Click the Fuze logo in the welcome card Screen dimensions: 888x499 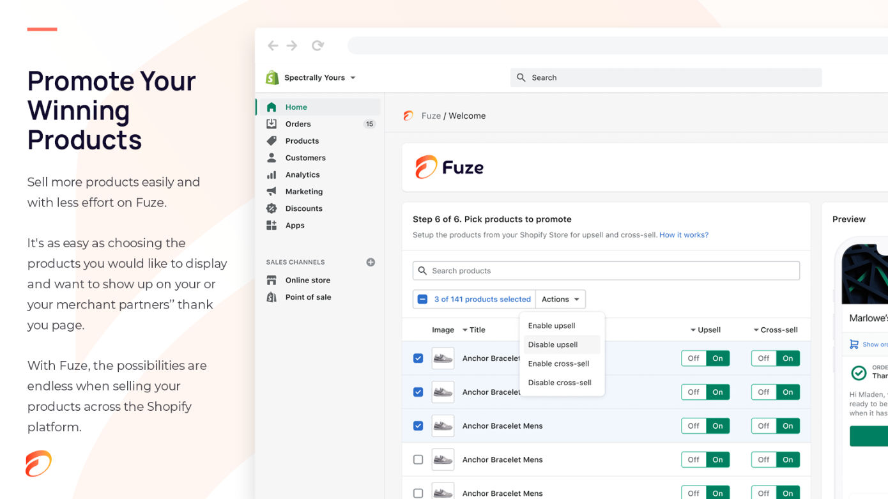(449, 167)
